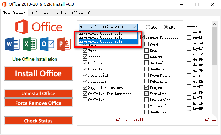The height and width of the screenshot is (135, 221).
Task: Click the Uninstall Office button
Action: coord(38,93)
